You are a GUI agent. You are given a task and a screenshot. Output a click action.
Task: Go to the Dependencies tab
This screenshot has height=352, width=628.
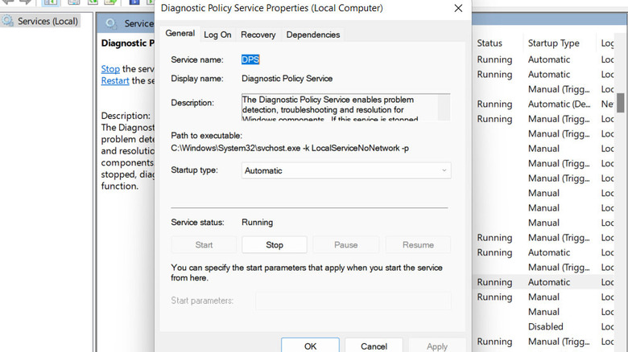[312, 35]
